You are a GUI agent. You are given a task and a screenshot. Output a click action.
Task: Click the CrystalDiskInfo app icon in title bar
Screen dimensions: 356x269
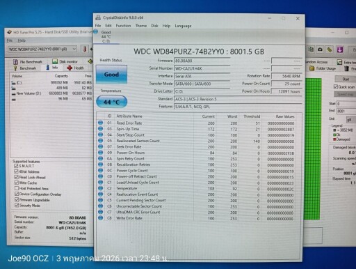tap(98, 17)
